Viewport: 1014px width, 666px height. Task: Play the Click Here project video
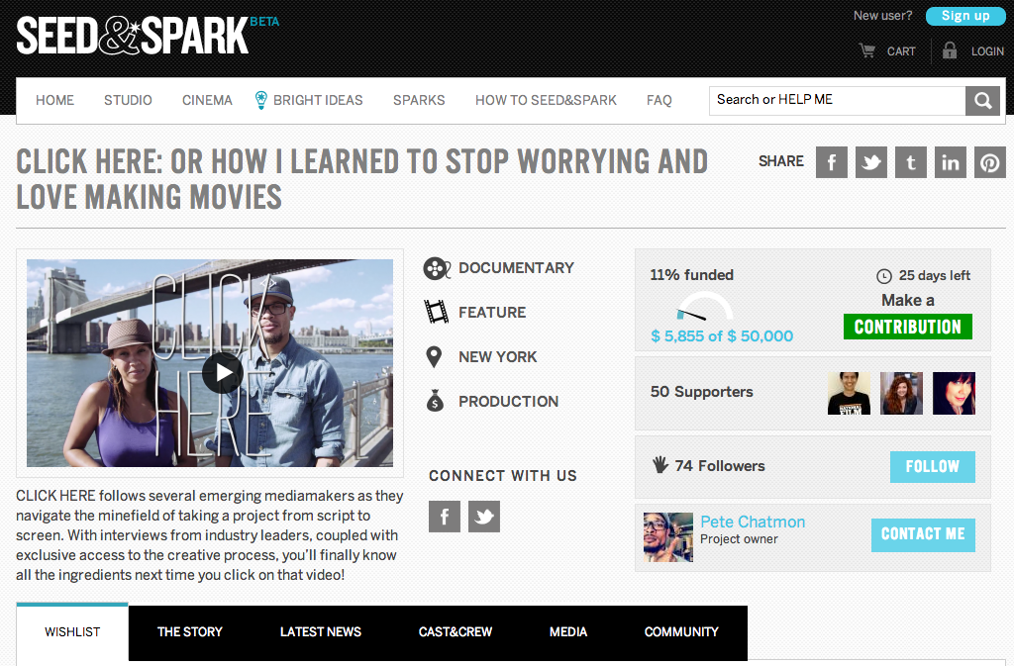(223, 373)
